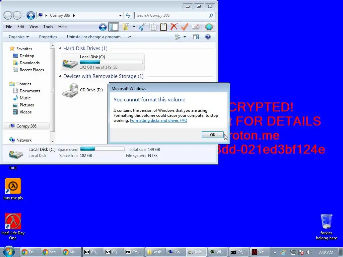
Task: Click the 7:40 AM taskbar clock
Action: coord(326,252)
